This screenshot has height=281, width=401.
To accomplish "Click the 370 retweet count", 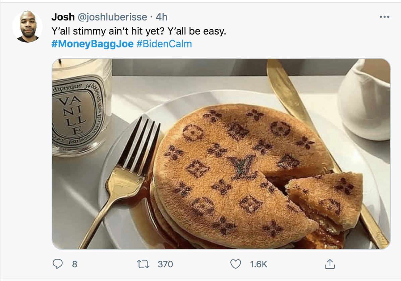I will pos(165,264).
